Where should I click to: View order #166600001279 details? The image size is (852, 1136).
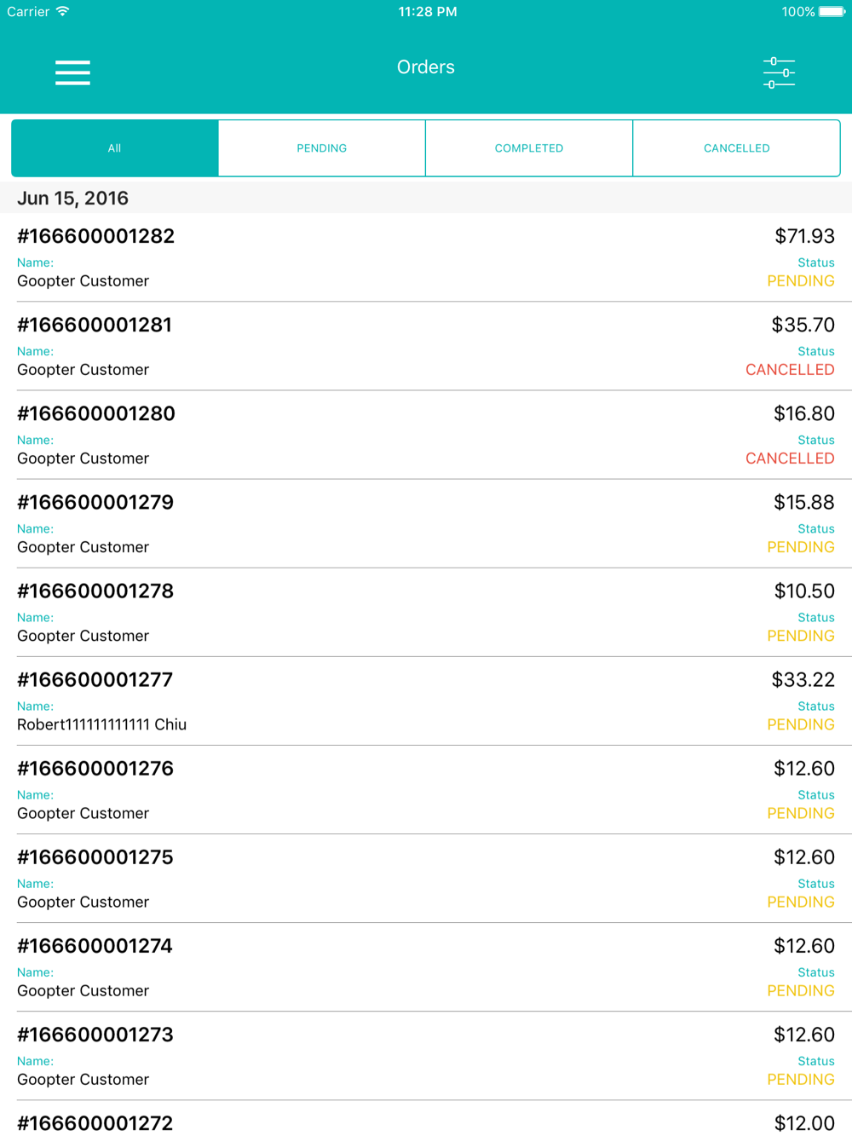tap(426, 523)
